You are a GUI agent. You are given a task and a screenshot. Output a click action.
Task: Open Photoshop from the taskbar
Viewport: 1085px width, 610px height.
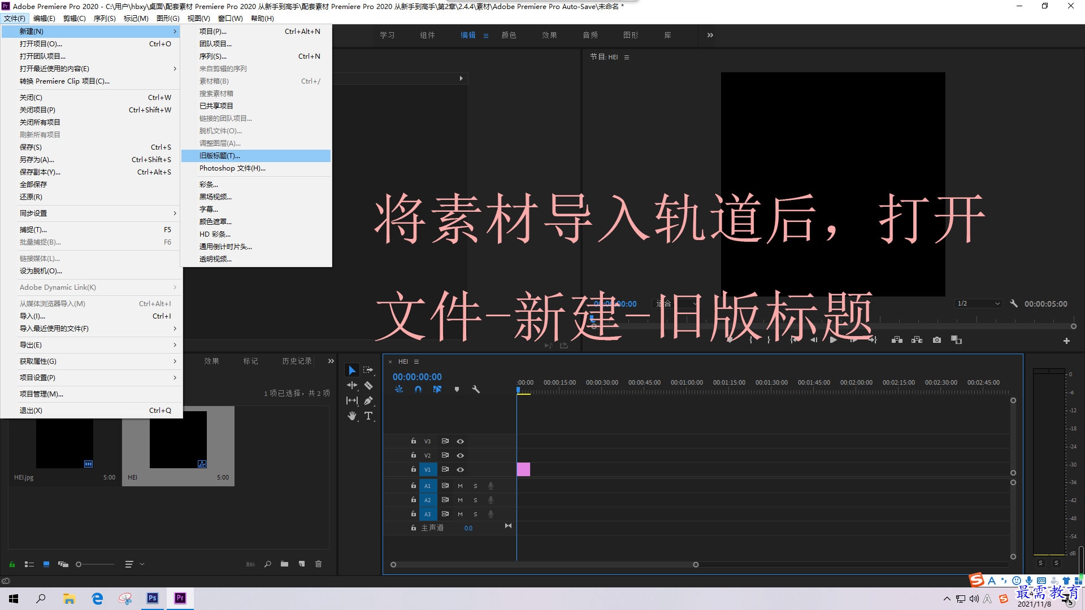tap(153, 598)
